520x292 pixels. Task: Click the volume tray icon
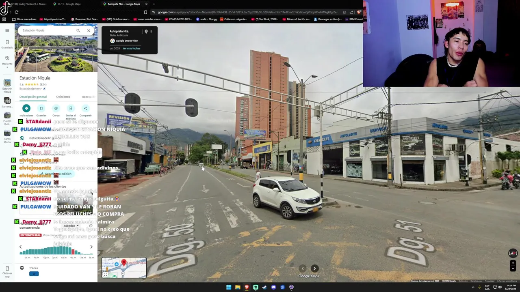[x=499, y=287]
